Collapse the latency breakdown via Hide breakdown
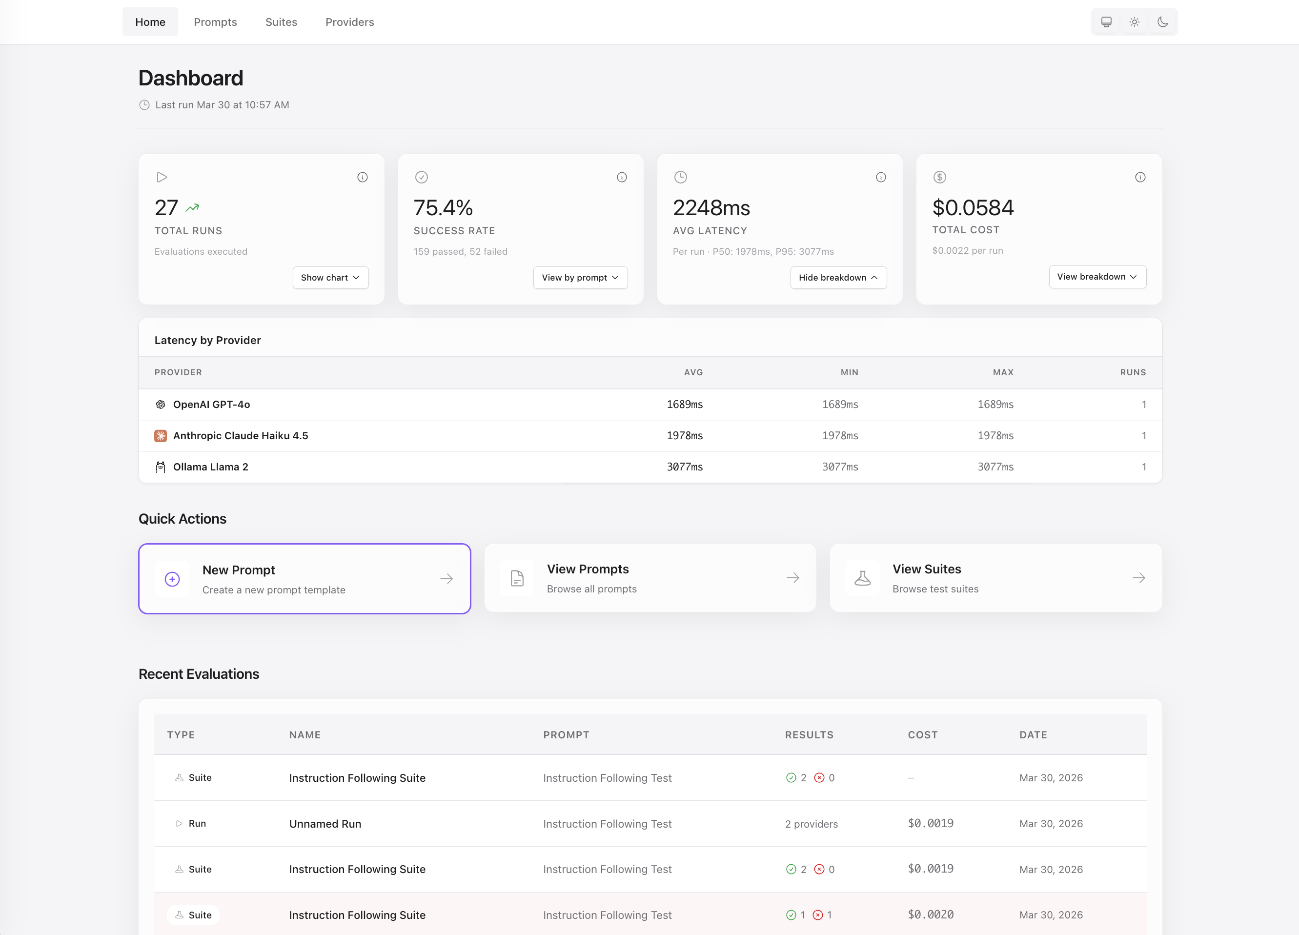Viewport: 1299px width, 935px height. [838, 277]
